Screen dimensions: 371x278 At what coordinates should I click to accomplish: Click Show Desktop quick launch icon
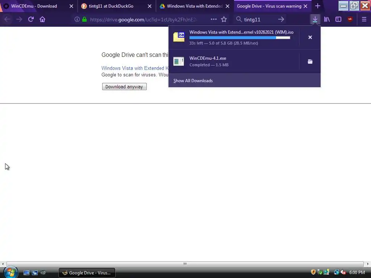pos(26,273)
